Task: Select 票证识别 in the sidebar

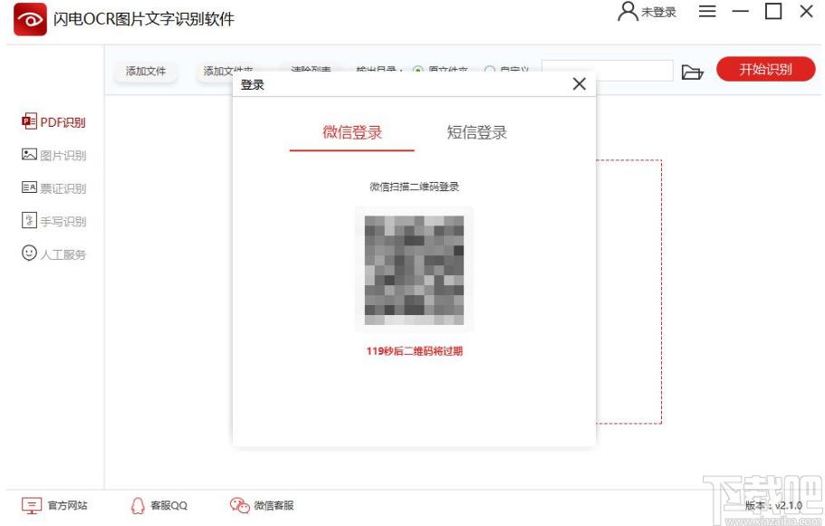Action: (x=53, y=188)
